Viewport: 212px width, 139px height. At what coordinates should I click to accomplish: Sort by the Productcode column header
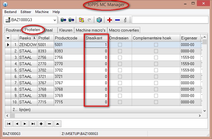[x=69, y=38]
